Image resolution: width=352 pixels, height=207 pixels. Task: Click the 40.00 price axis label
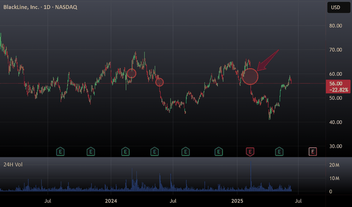336,122
